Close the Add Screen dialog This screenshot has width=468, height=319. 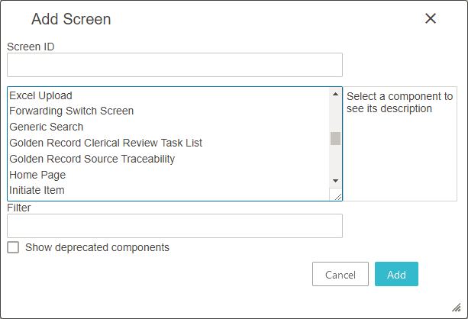[x=431, y=19]
